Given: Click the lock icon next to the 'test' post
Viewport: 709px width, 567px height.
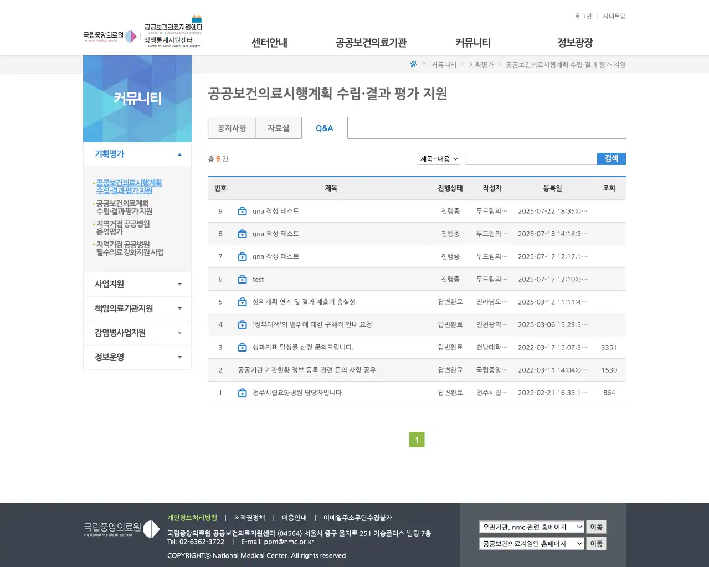Looking at the screenshot, I should coord(242,279).
